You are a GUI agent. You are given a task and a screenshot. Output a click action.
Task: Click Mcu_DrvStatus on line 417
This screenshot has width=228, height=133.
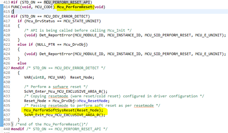[x=40, y=21]
